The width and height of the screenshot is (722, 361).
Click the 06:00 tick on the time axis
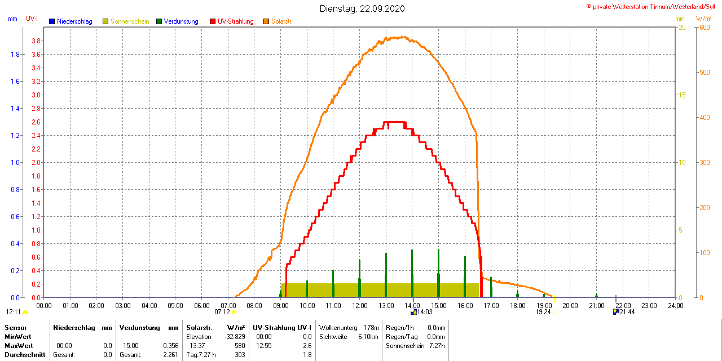click(x=202, y=306)
